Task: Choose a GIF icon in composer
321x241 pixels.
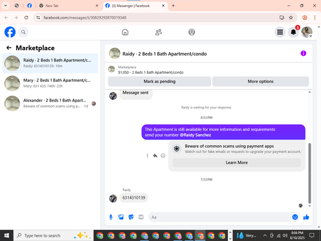Action: pyautogui.click(x=141, y=217)
